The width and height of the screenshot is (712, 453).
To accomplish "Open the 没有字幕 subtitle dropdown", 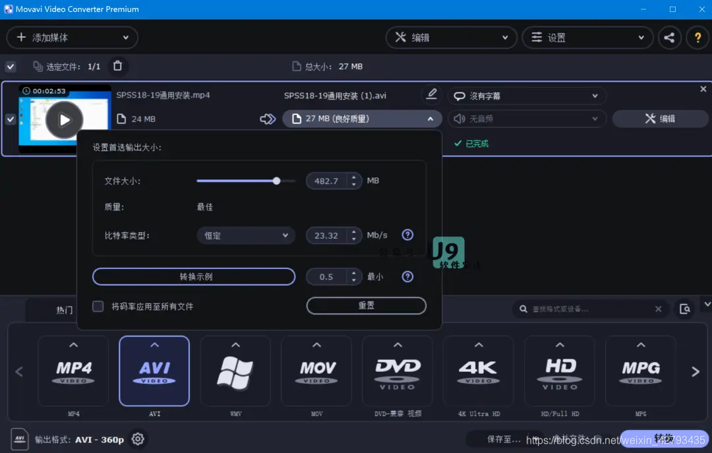I will click(x=527, y=96).
